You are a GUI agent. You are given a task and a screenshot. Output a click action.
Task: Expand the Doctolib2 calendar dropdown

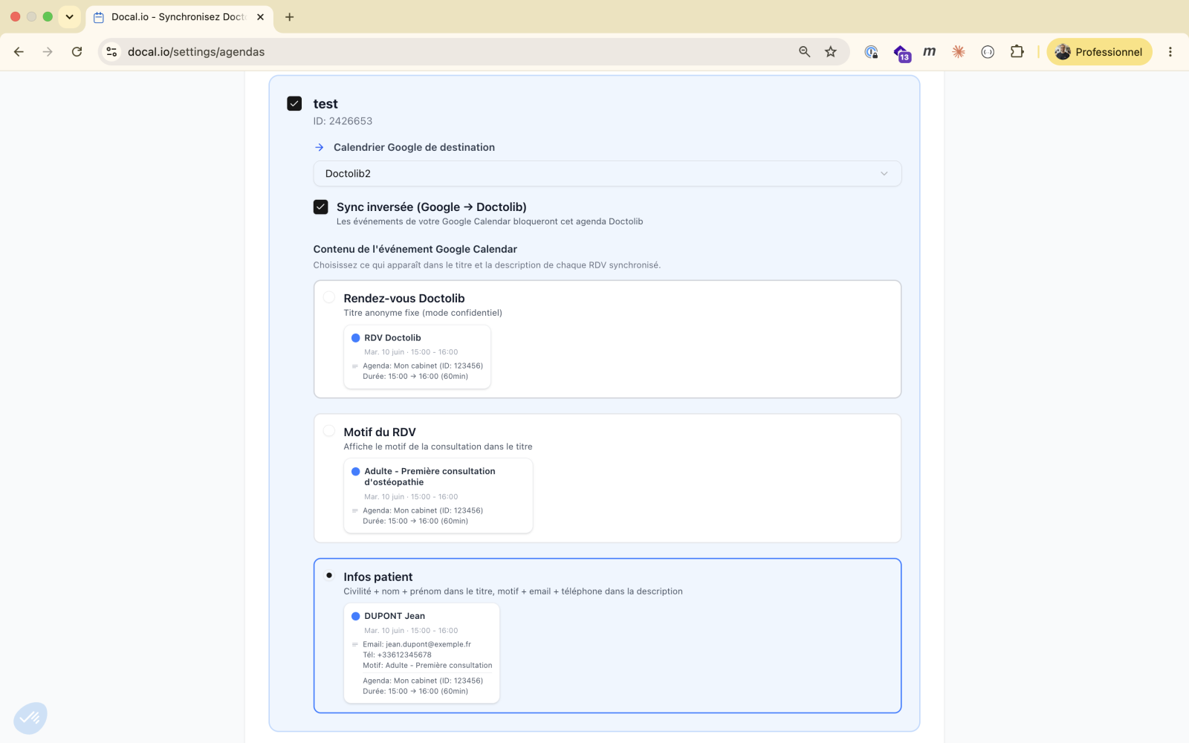click(x=607, y=174)
